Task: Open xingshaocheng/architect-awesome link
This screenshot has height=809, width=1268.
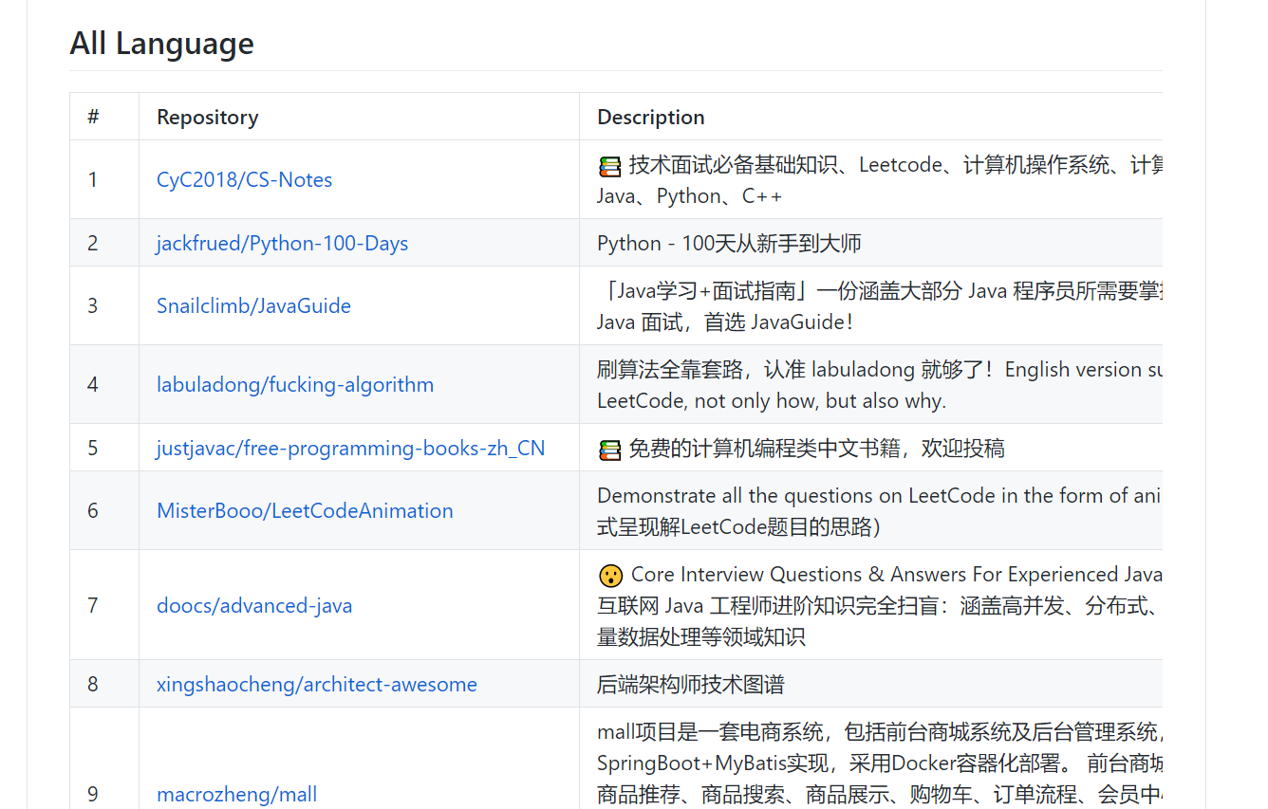Action: (x=317, y=684)
